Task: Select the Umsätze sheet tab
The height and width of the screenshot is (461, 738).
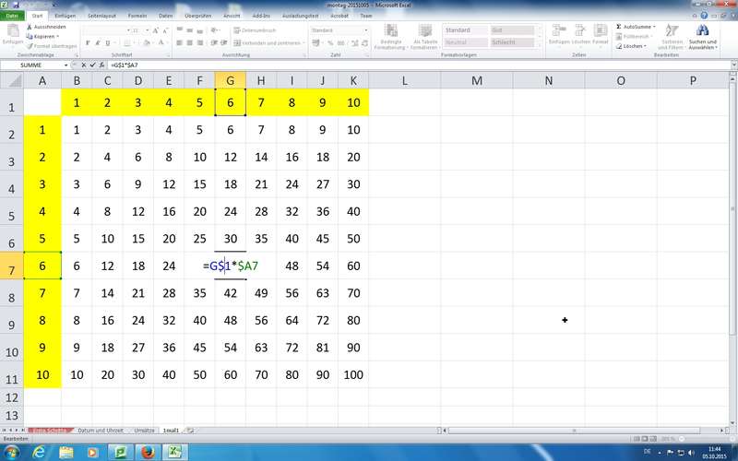Action: (144, 431)
